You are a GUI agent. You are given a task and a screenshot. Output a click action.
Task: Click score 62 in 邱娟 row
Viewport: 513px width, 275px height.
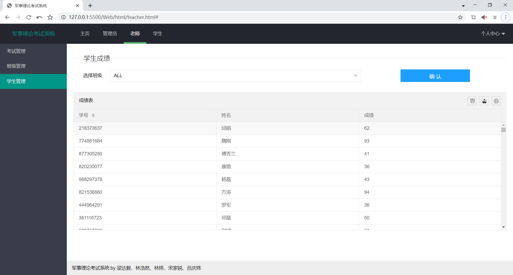click(430, 128)
